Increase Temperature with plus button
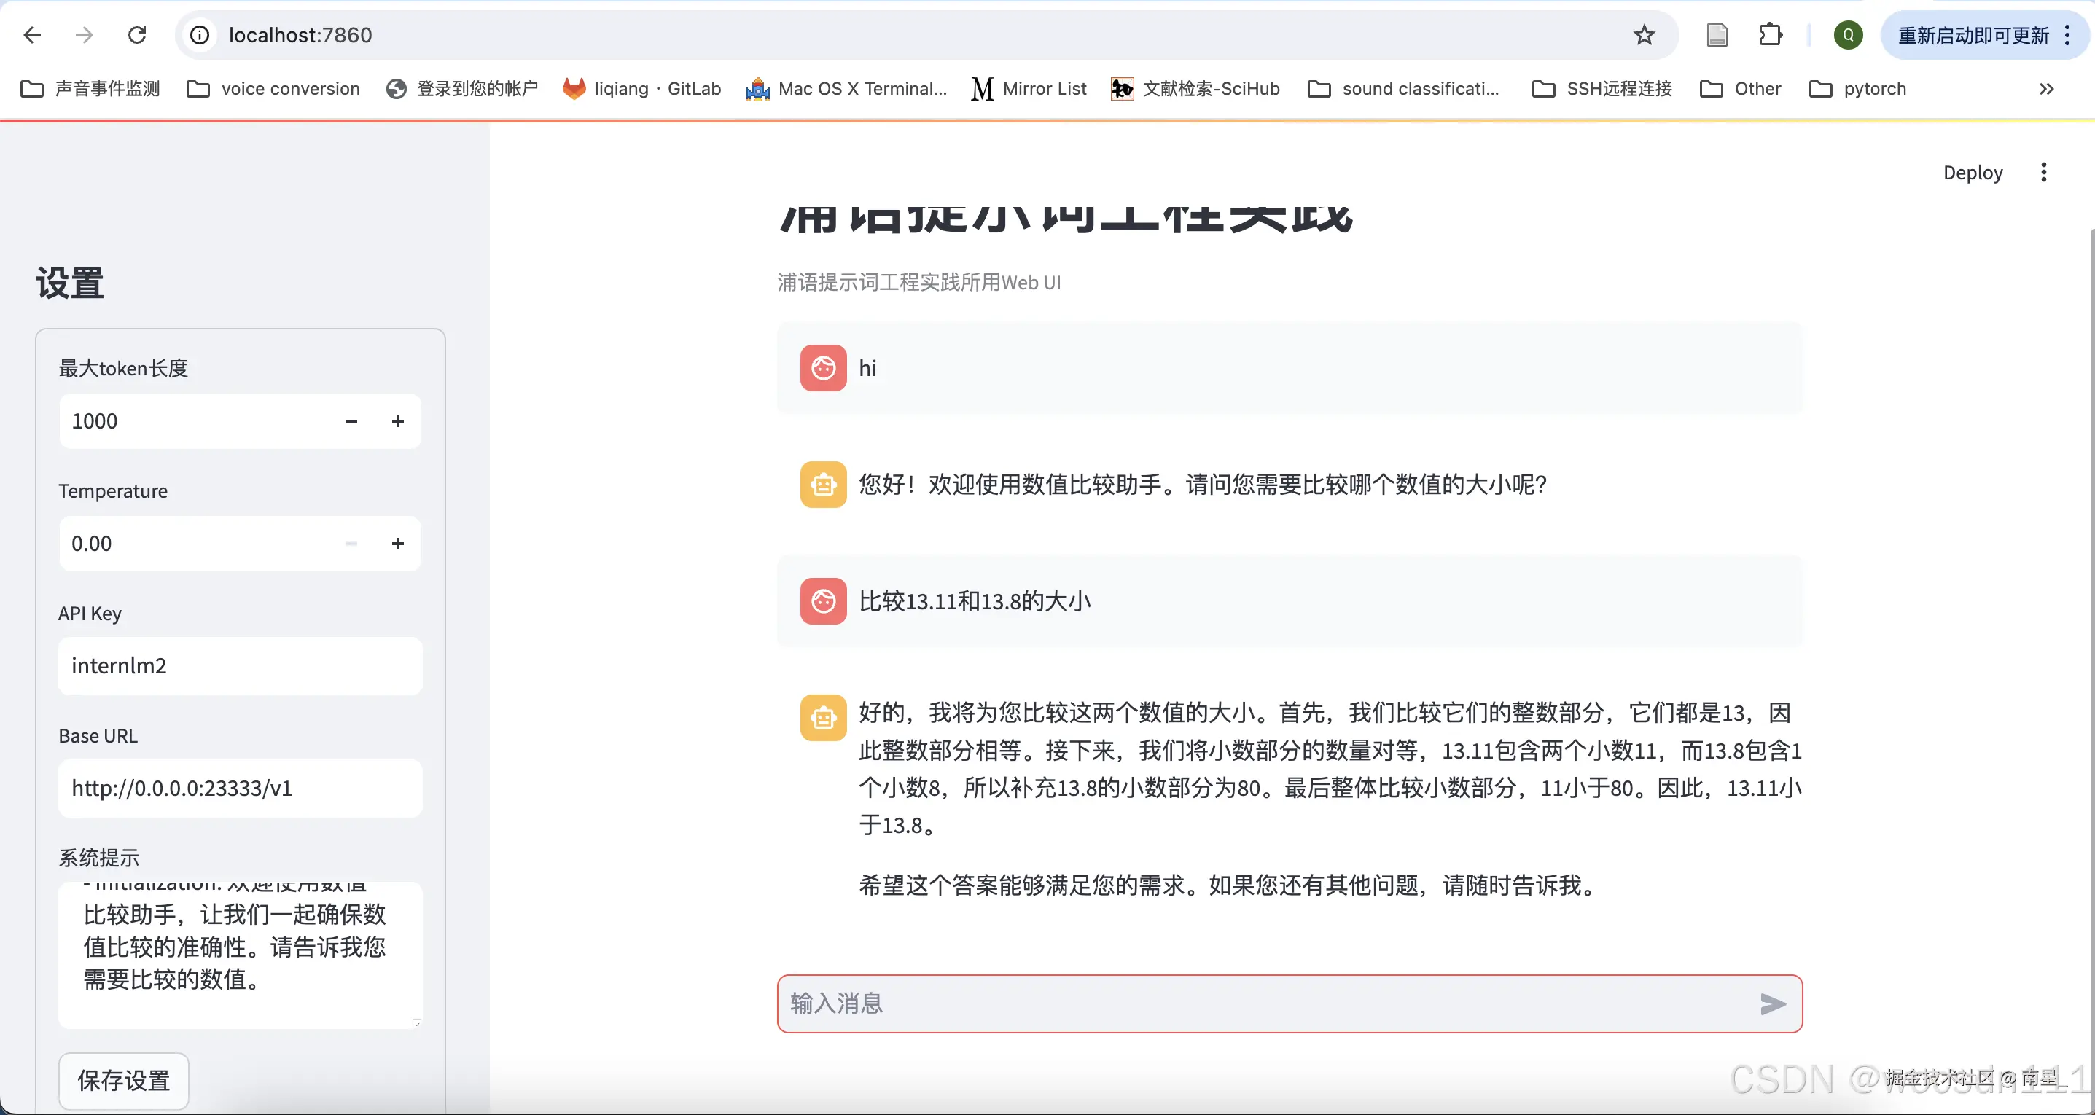Image resolution: width=2095 pixels, height=1115 pixels. 398,543
